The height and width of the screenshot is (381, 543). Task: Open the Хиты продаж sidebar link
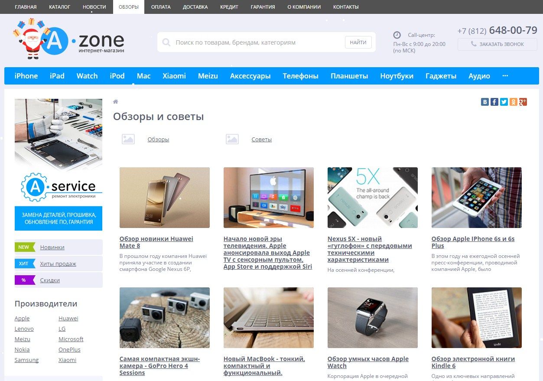coord(58,264)
